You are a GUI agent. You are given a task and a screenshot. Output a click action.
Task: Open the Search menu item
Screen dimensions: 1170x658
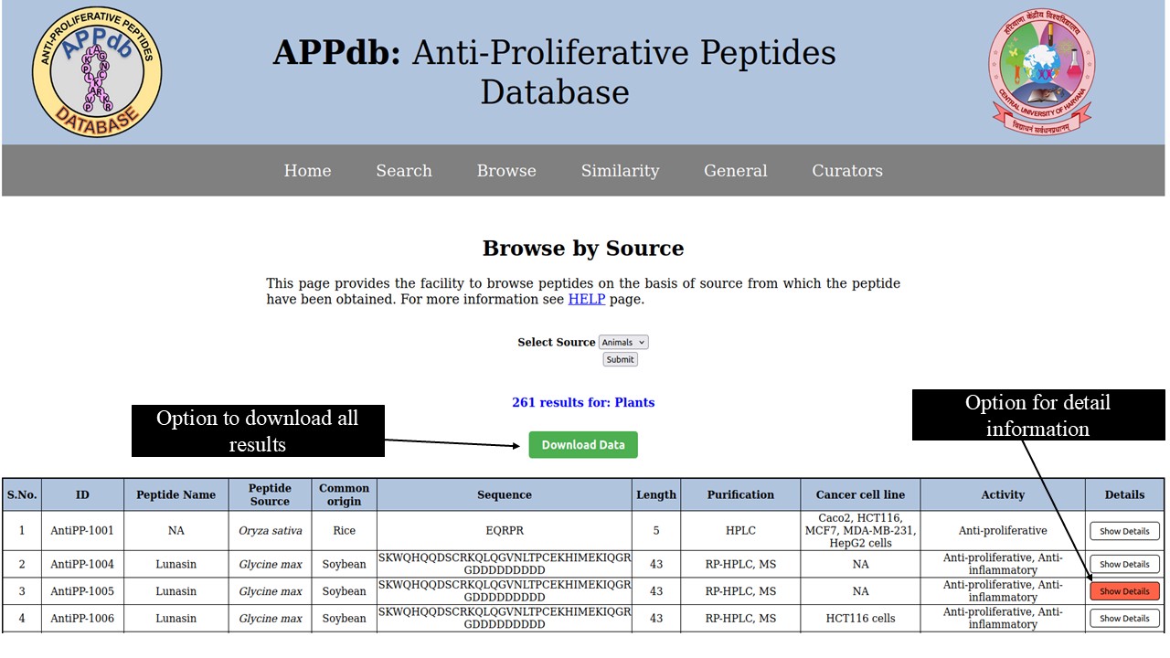(x=404, y=171)
